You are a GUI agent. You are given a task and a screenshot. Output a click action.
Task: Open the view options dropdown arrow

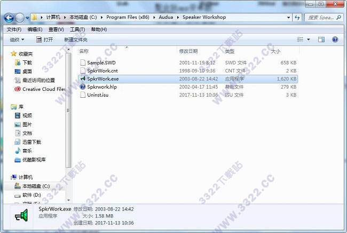click(x=308, y=40)
